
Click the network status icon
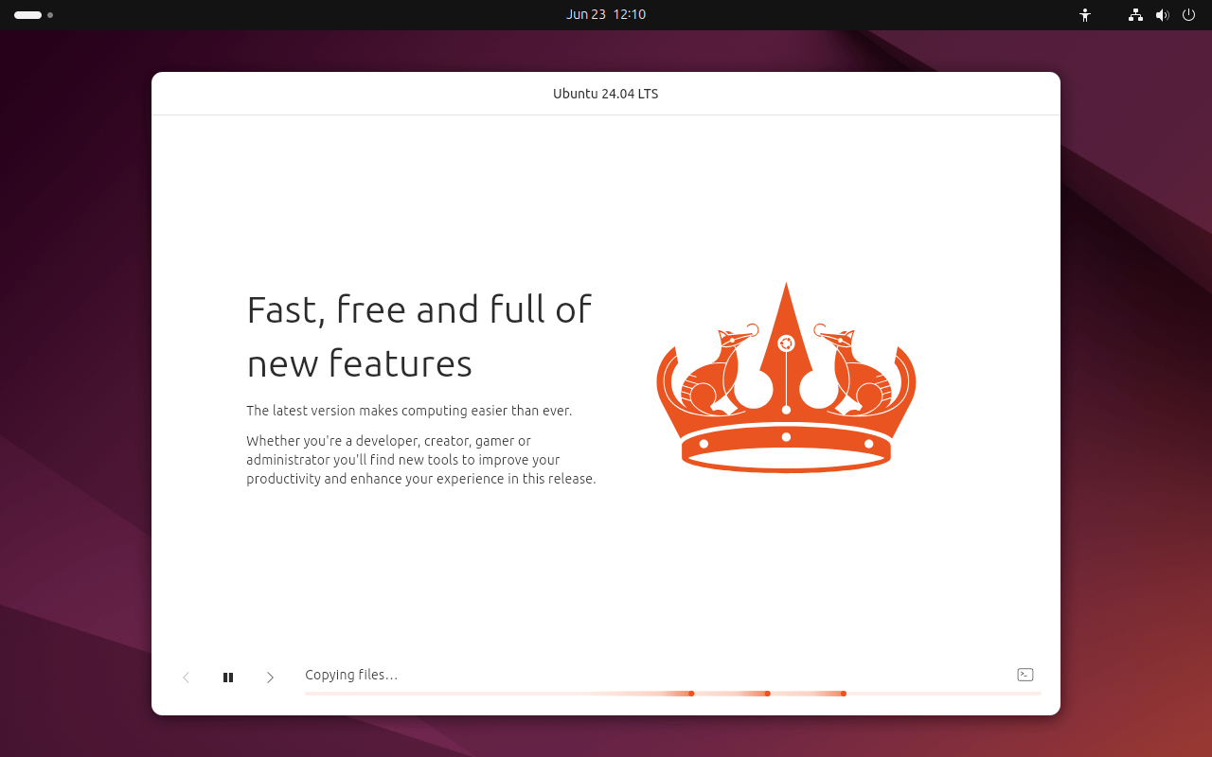pyautogui.click(x=1134, y=15)
